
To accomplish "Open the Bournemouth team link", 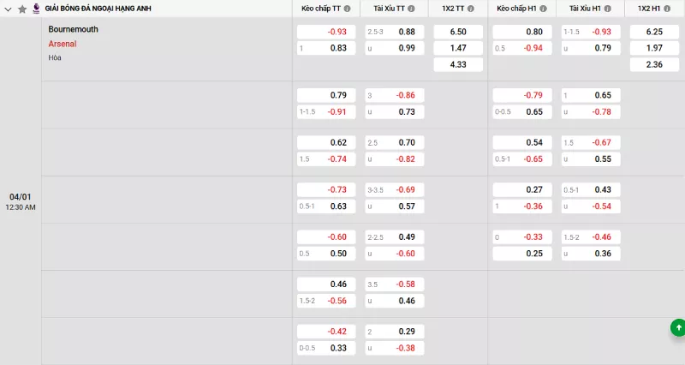I will pyautogui.click(x=74, y=29).
